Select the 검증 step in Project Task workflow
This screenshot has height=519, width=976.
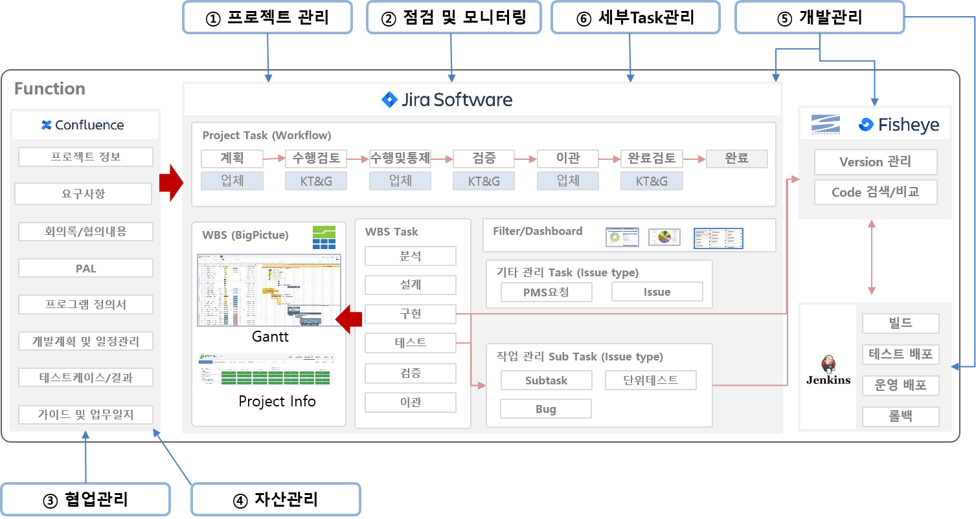[484, 159]
